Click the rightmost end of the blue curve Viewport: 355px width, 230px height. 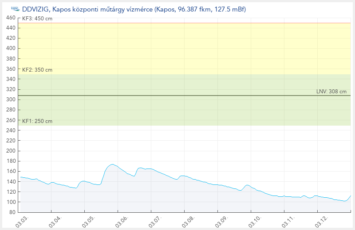(351, 195)
